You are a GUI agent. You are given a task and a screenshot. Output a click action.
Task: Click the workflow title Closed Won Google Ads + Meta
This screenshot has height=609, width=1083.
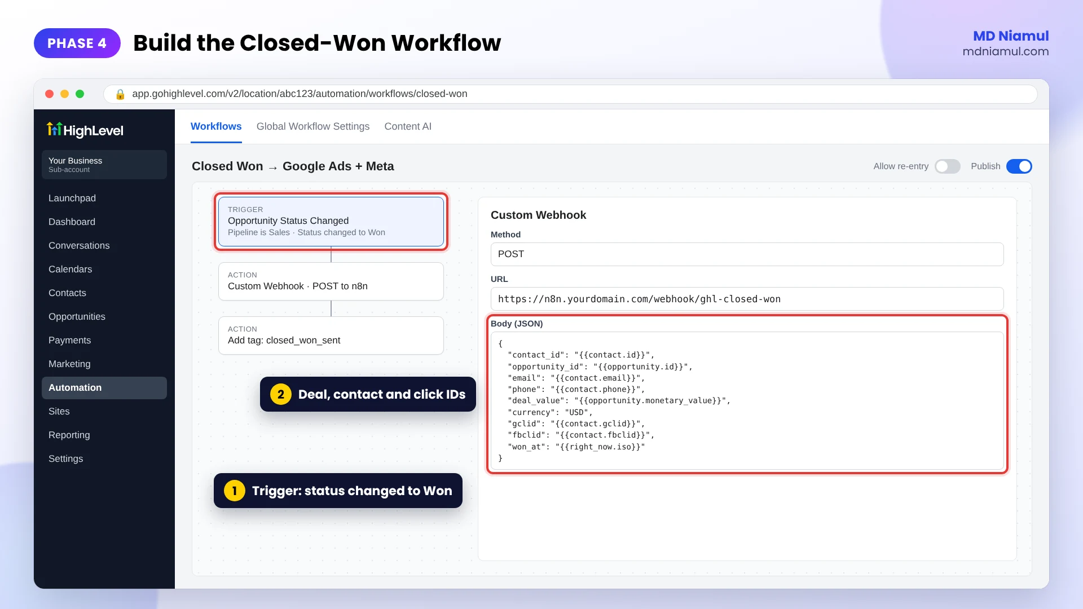(x=293, y=166)
